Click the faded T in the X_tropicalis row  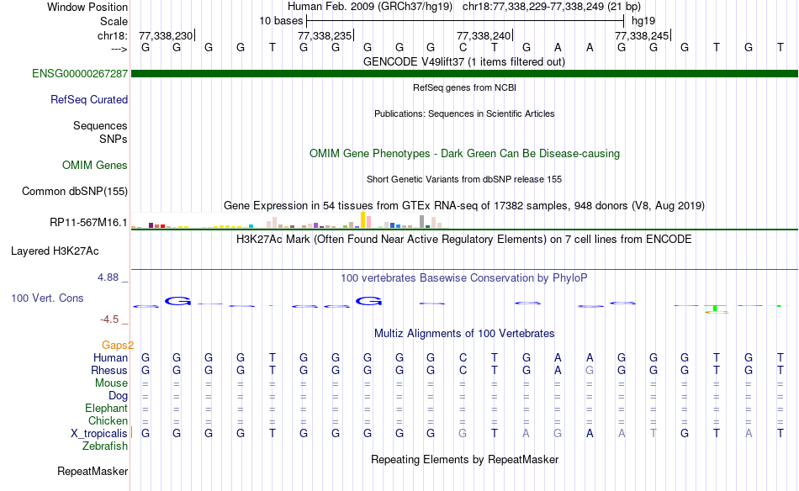[653, 434]
